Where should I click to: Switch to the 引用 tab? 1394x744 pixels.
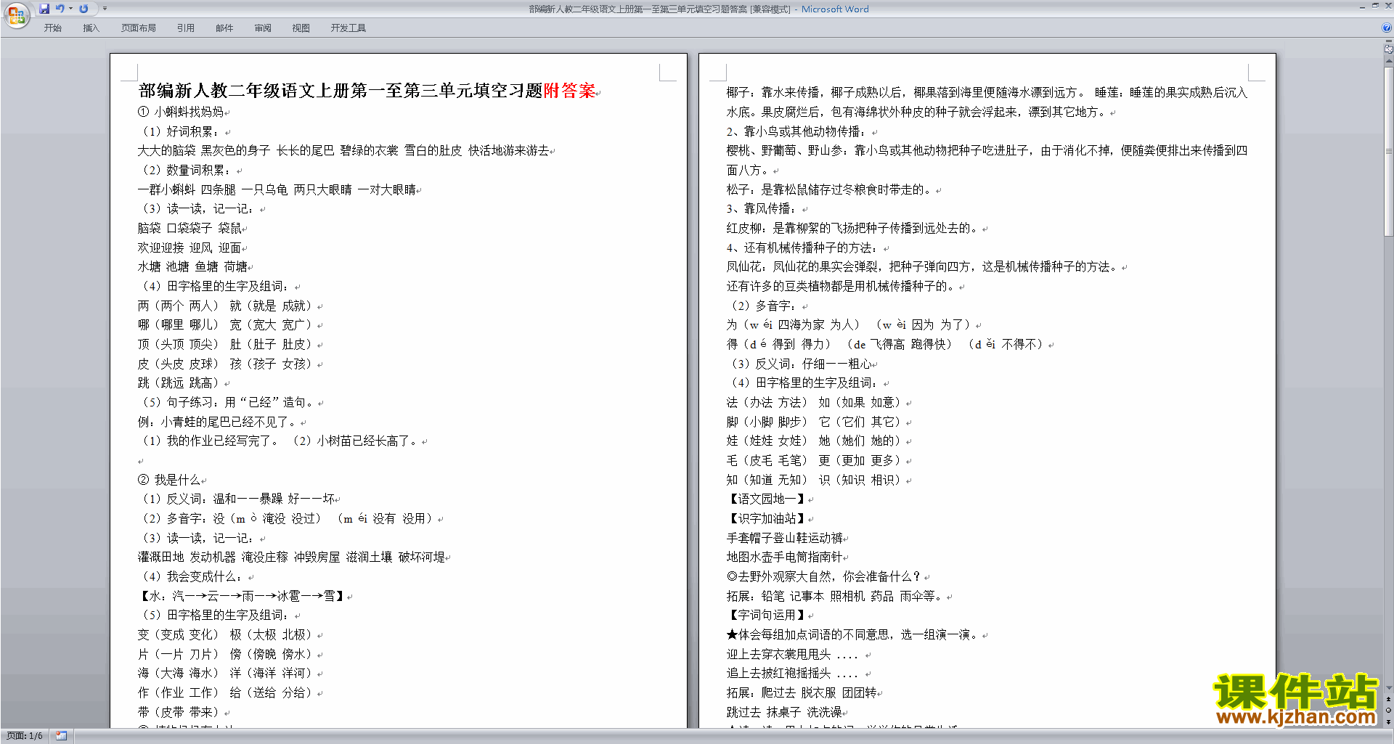[186, 28]
